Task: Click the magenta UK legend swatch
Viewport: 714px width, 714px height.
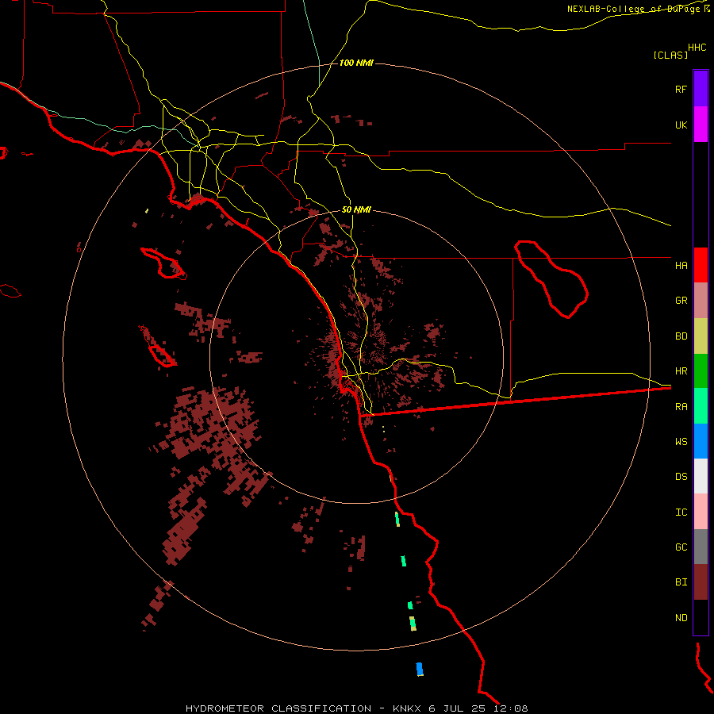Action: [701, 125]
